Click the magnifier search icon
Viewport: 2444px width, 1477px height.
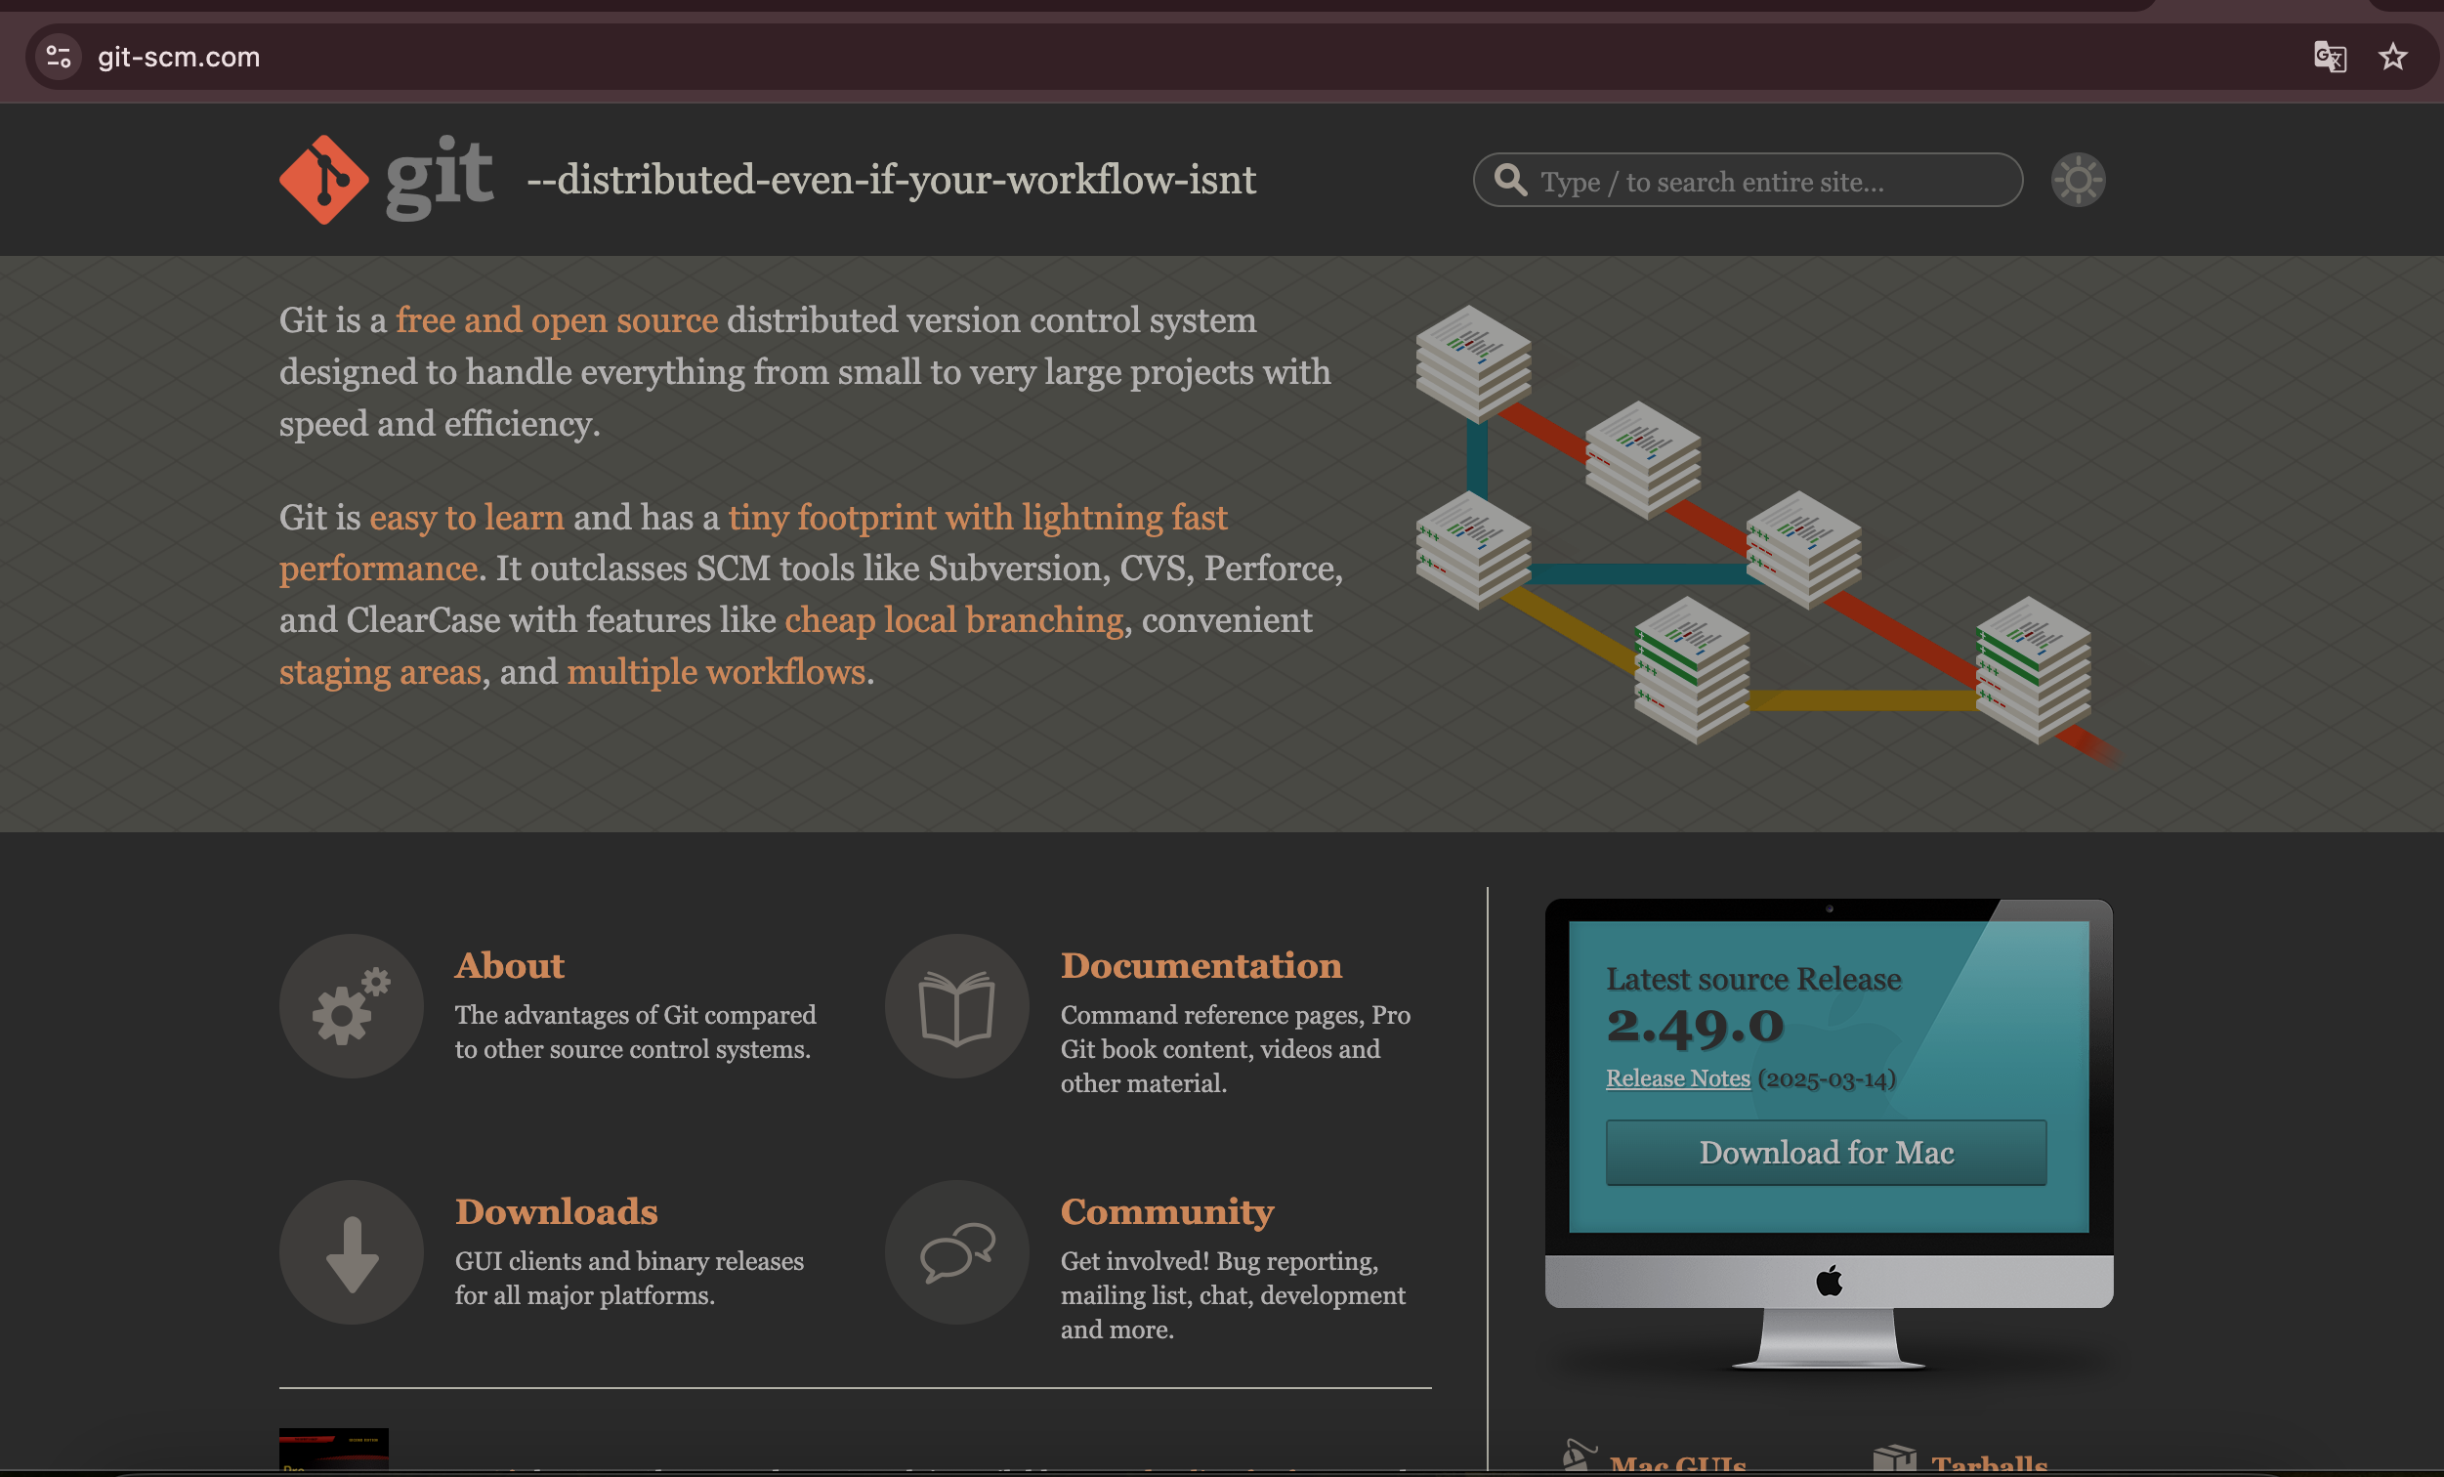(x=1509, y=181)
